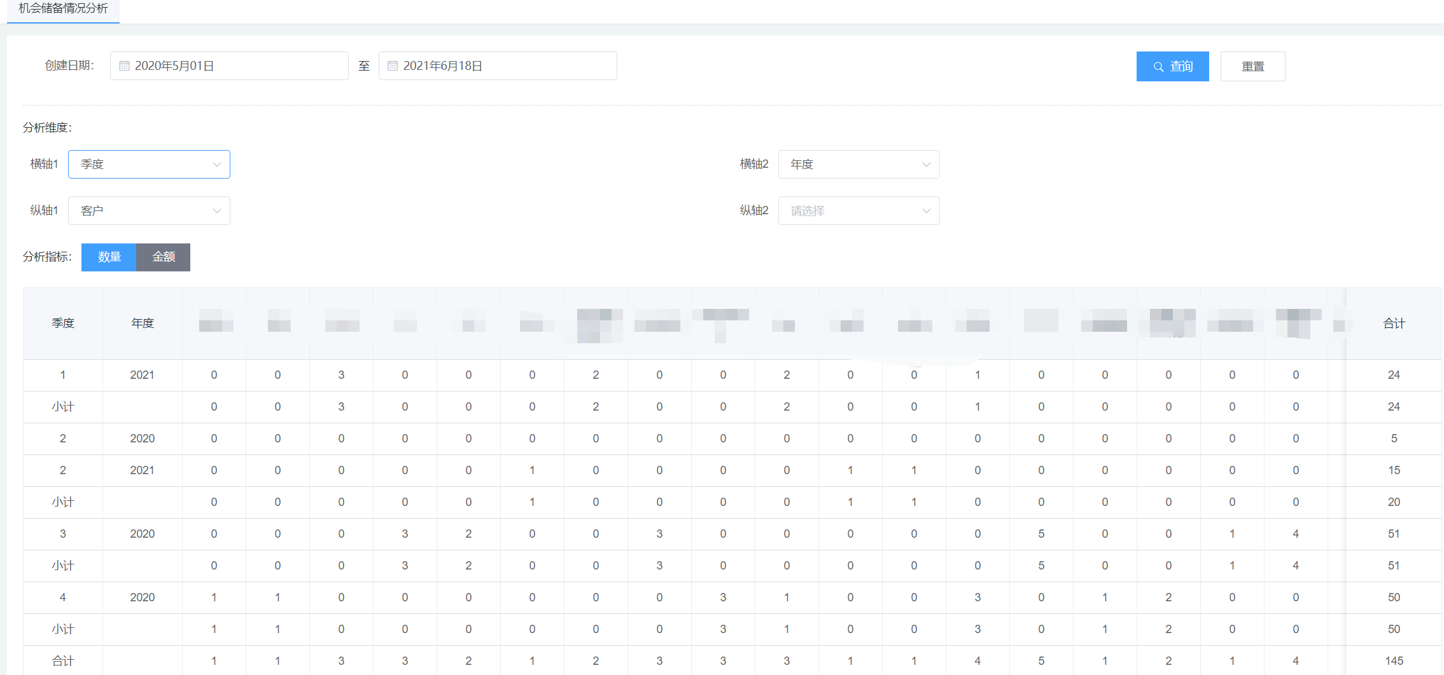Screen dimensions: 1444x675
Task: Switch to the 机会储备情况分析 tab
Action: tap(63, 9)
